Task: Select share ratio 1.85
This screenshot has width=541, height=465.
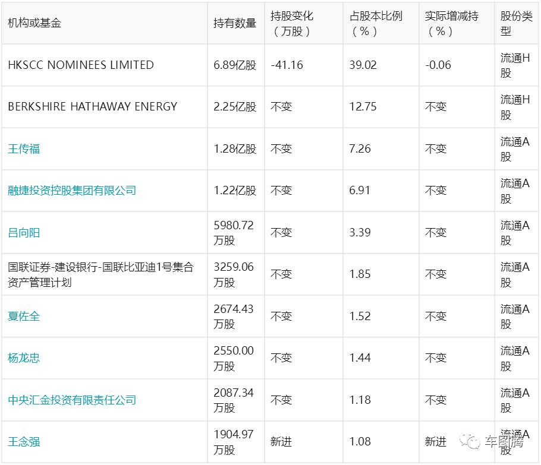Action: (360, 274)
